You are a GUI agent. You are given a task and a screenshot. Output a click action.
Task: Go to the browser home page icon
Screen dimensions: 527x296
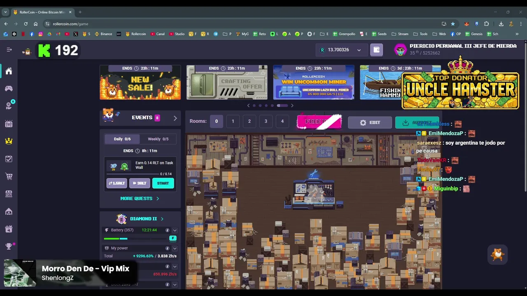tap(35, 24)
